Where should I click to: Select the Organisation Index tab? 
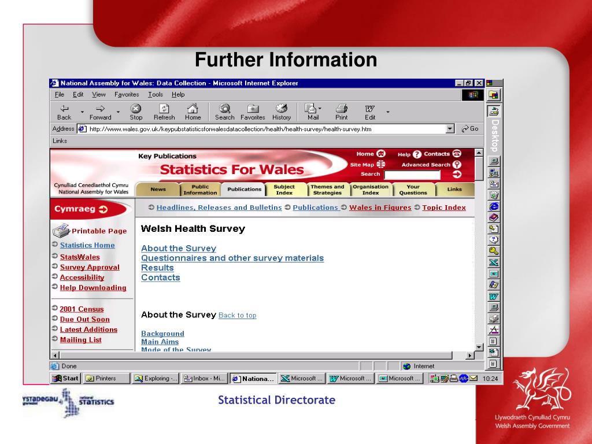pos(371,190)
